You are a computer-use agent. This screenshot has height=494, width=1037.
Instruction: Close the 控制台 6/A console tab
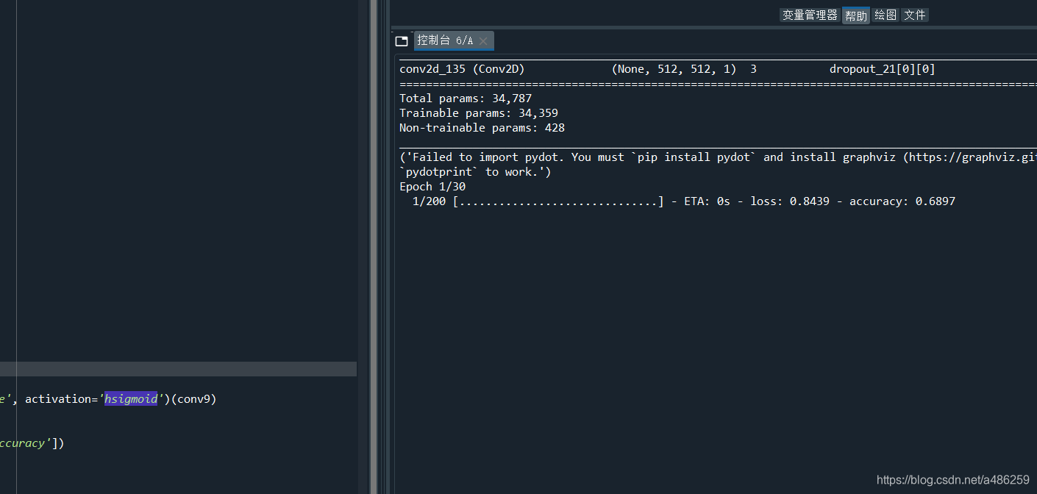[x=483, y=41]
